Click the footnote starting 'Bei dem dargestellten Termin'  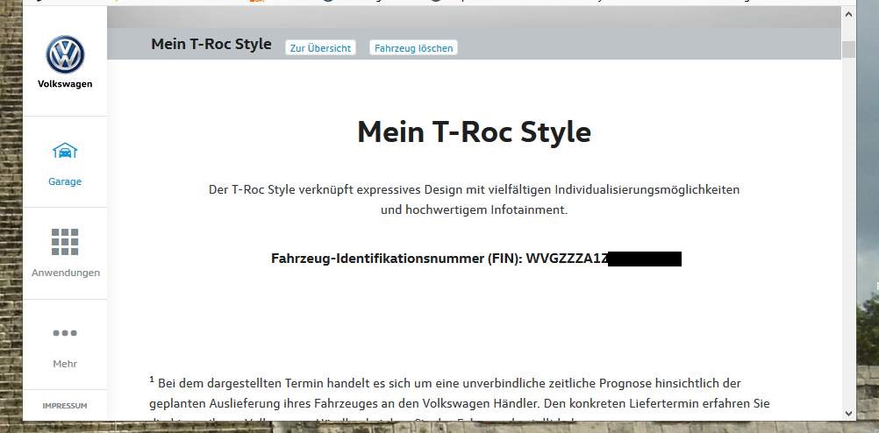(445, 383)
